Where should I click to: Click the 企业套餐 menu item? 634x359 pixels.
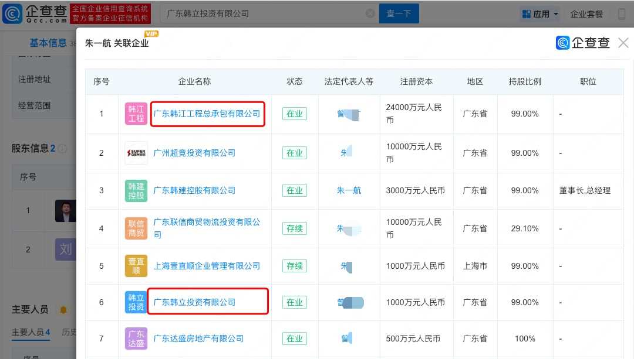586,14
